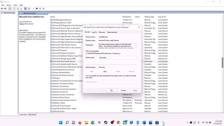Screen dimensions: 224x126
Task: Click the description text box scrollbar in dialog
Action: 136,46
